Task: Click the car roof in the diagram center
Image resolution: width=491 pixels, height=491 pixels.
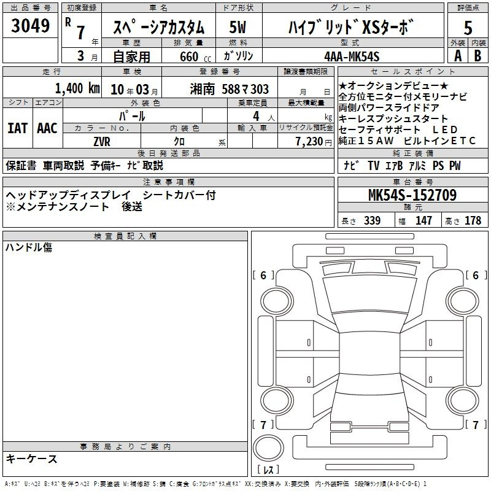Action: pos(371,353)
